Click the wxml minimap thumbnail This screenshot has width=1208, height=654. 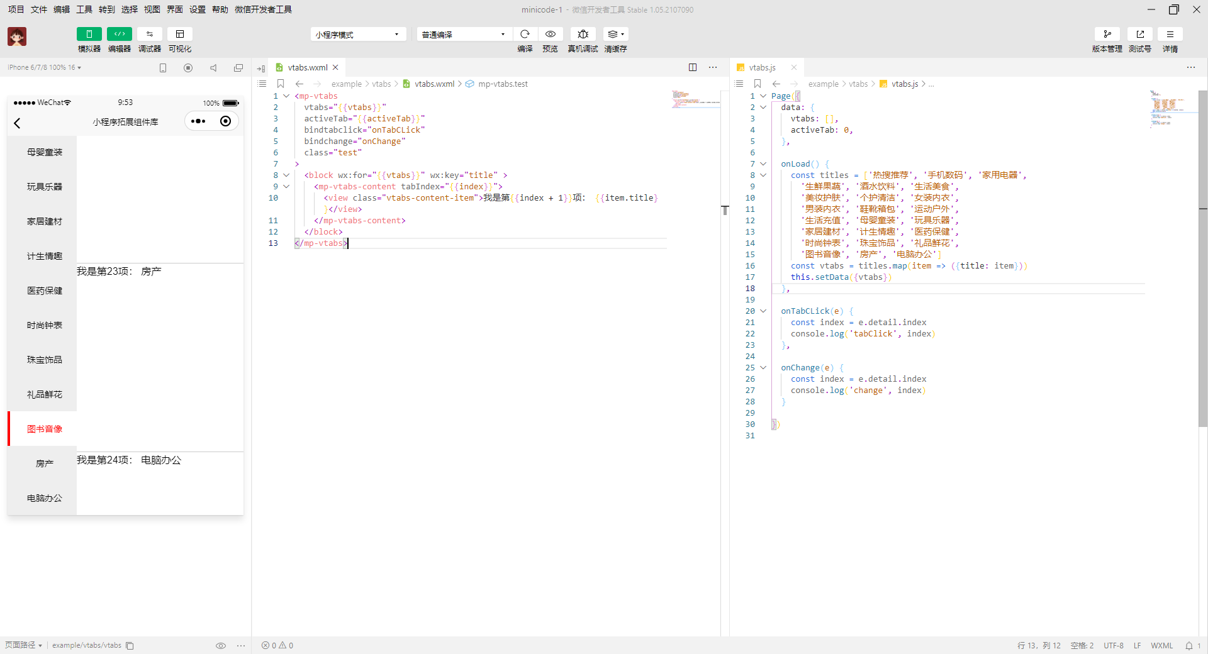(695, 99)
